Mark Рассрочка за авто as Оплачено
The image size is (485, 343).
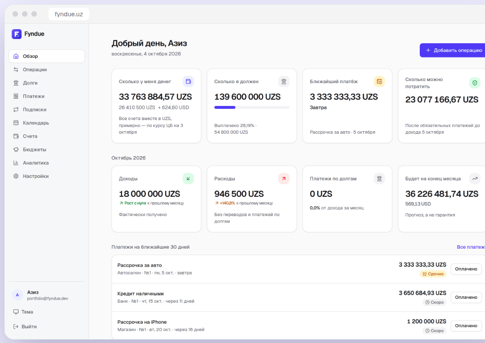tap(466, 269)
